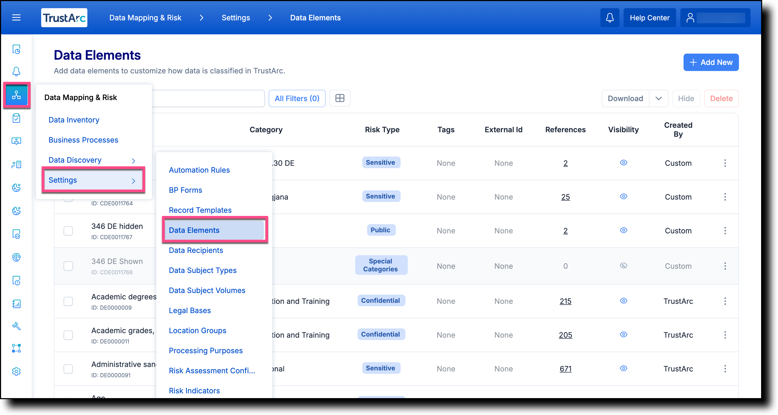Click the document-with-clock icon in the sidebar
This screenshot has height=415, width=778.
point(16,49)
